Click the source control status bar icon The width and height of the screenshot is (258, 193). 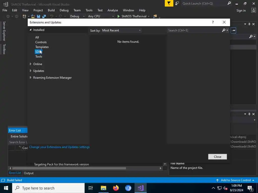click(x=3, y=180)
